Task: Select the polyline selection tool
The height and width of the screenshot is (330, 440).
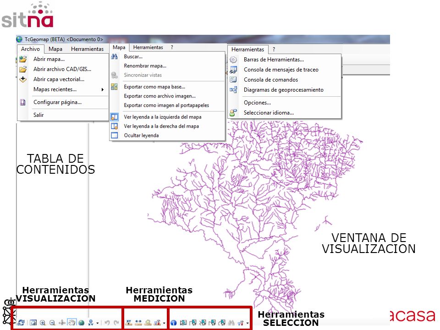Action: (x=203, y=323)
